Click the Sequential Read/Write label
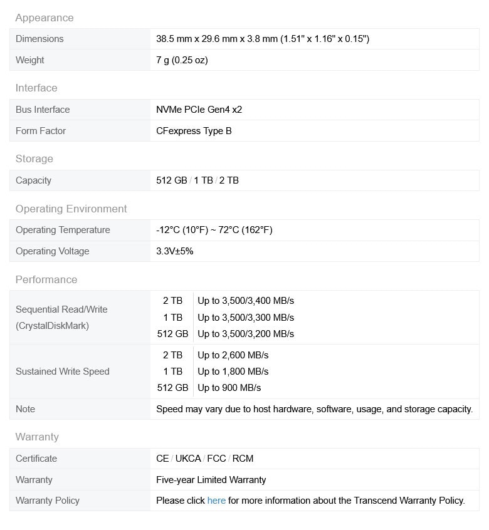This screenshot has height=530, width=489. click(x=61, y=309)
